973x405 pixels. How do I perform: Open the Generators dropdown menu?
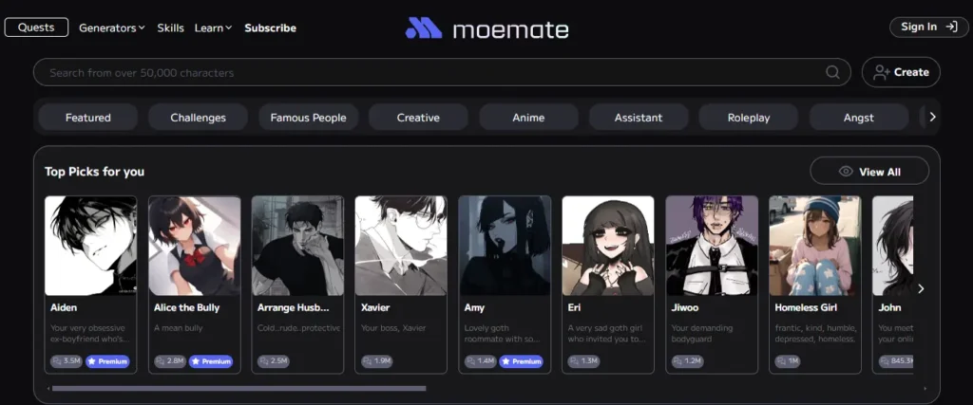[112, 28]
